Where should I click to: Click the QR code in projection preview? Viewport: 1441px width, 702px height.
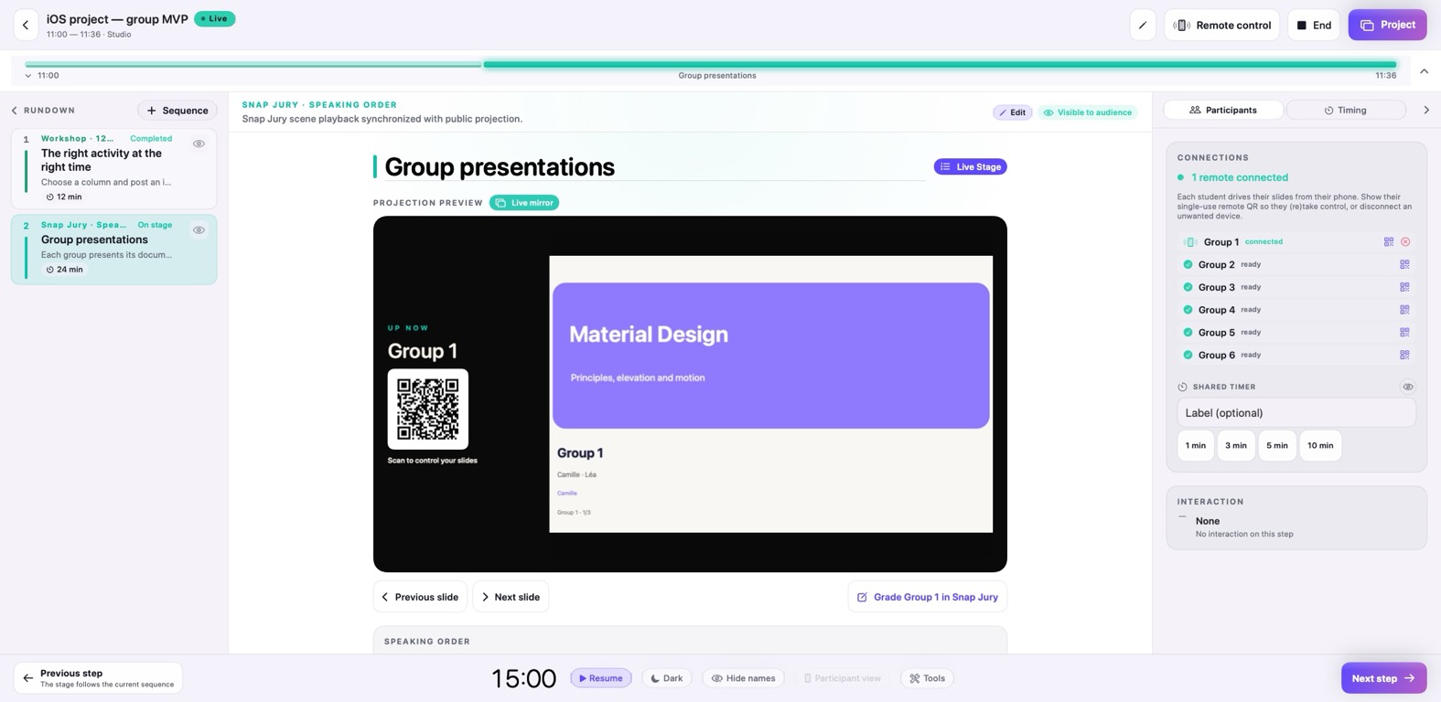click(x=428, y=409)
